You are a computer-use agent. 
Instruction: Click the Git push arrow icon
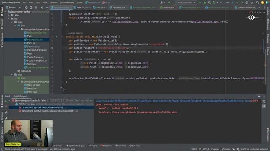pos(242,3)
